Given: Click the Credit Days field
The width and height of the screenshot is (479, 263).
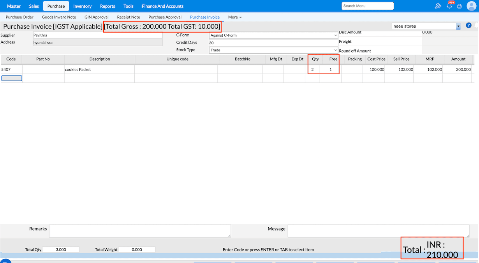Looking at the screenshot, I should pyautogui.click(x=273, y=43).
